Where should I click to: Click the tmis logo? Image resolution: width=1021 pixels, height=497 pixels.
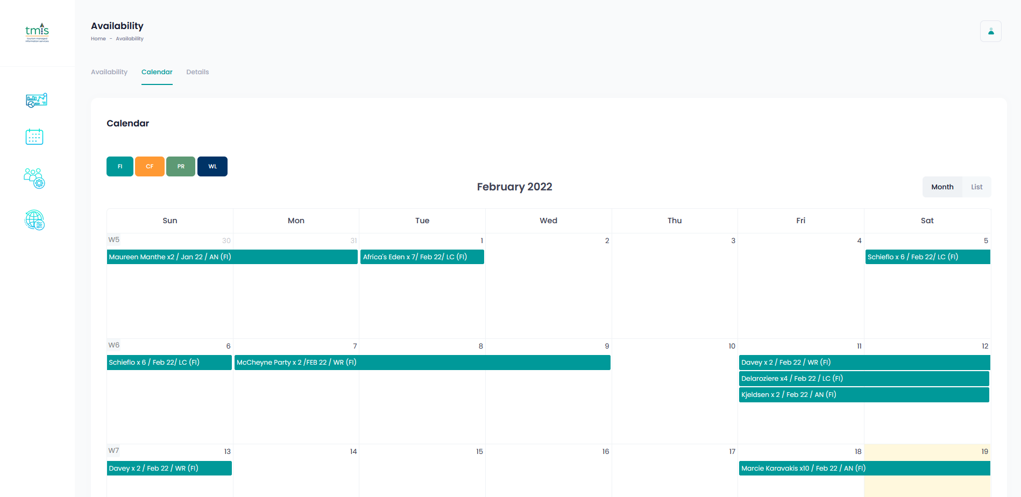[37, 32]
